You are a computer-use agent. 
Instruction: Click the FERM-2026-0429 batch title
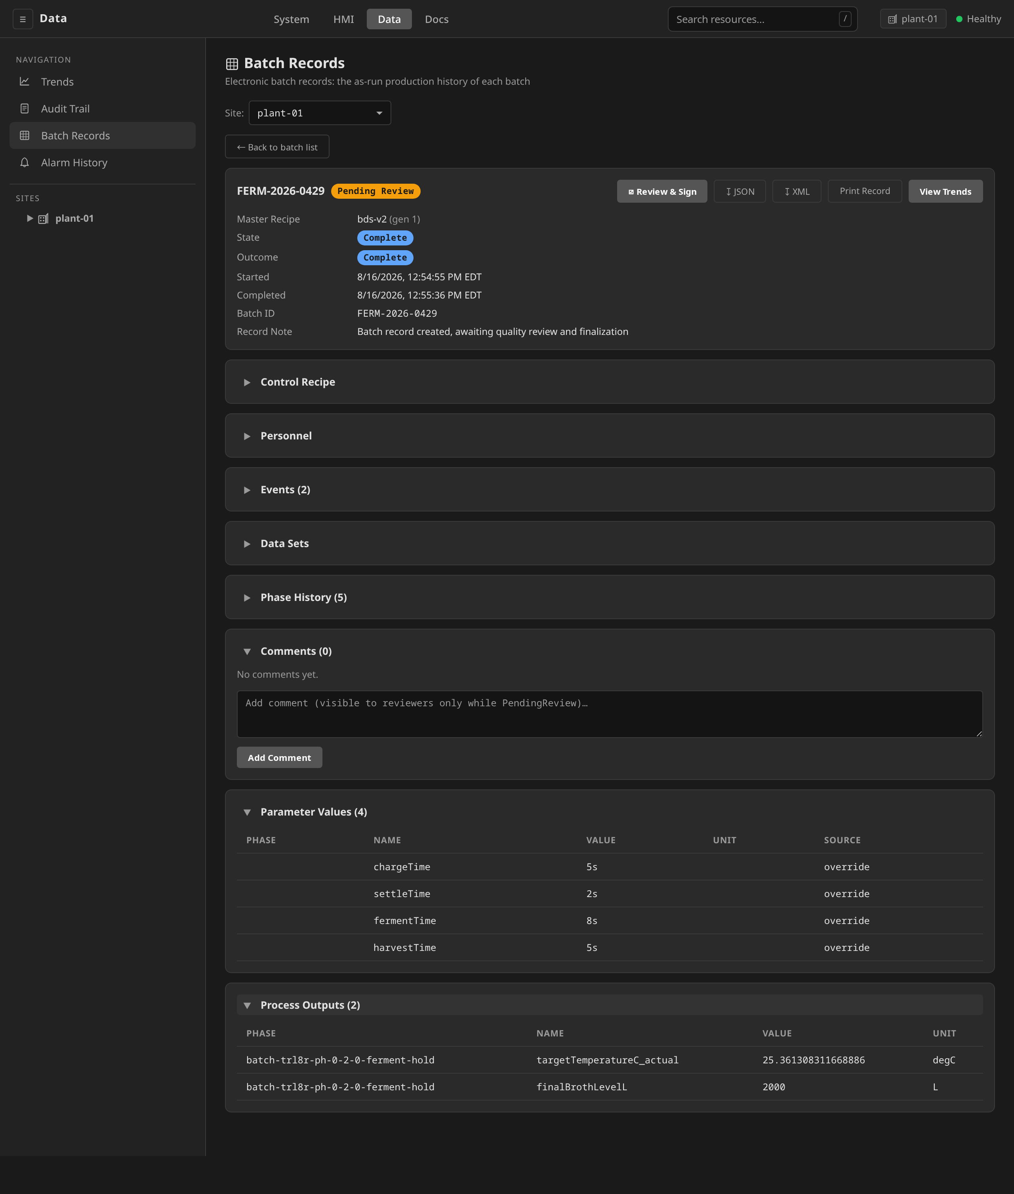(x=280, y=191)
